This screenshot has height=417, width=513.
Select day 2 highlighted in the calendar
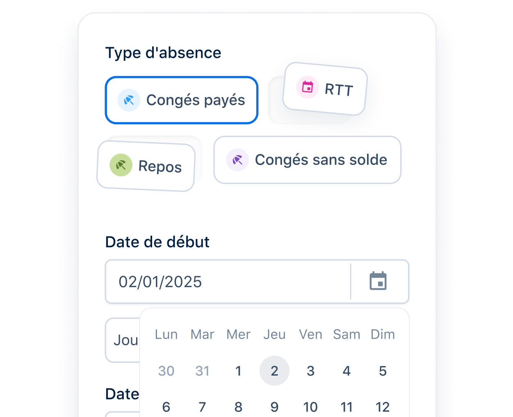click(274, 371)
